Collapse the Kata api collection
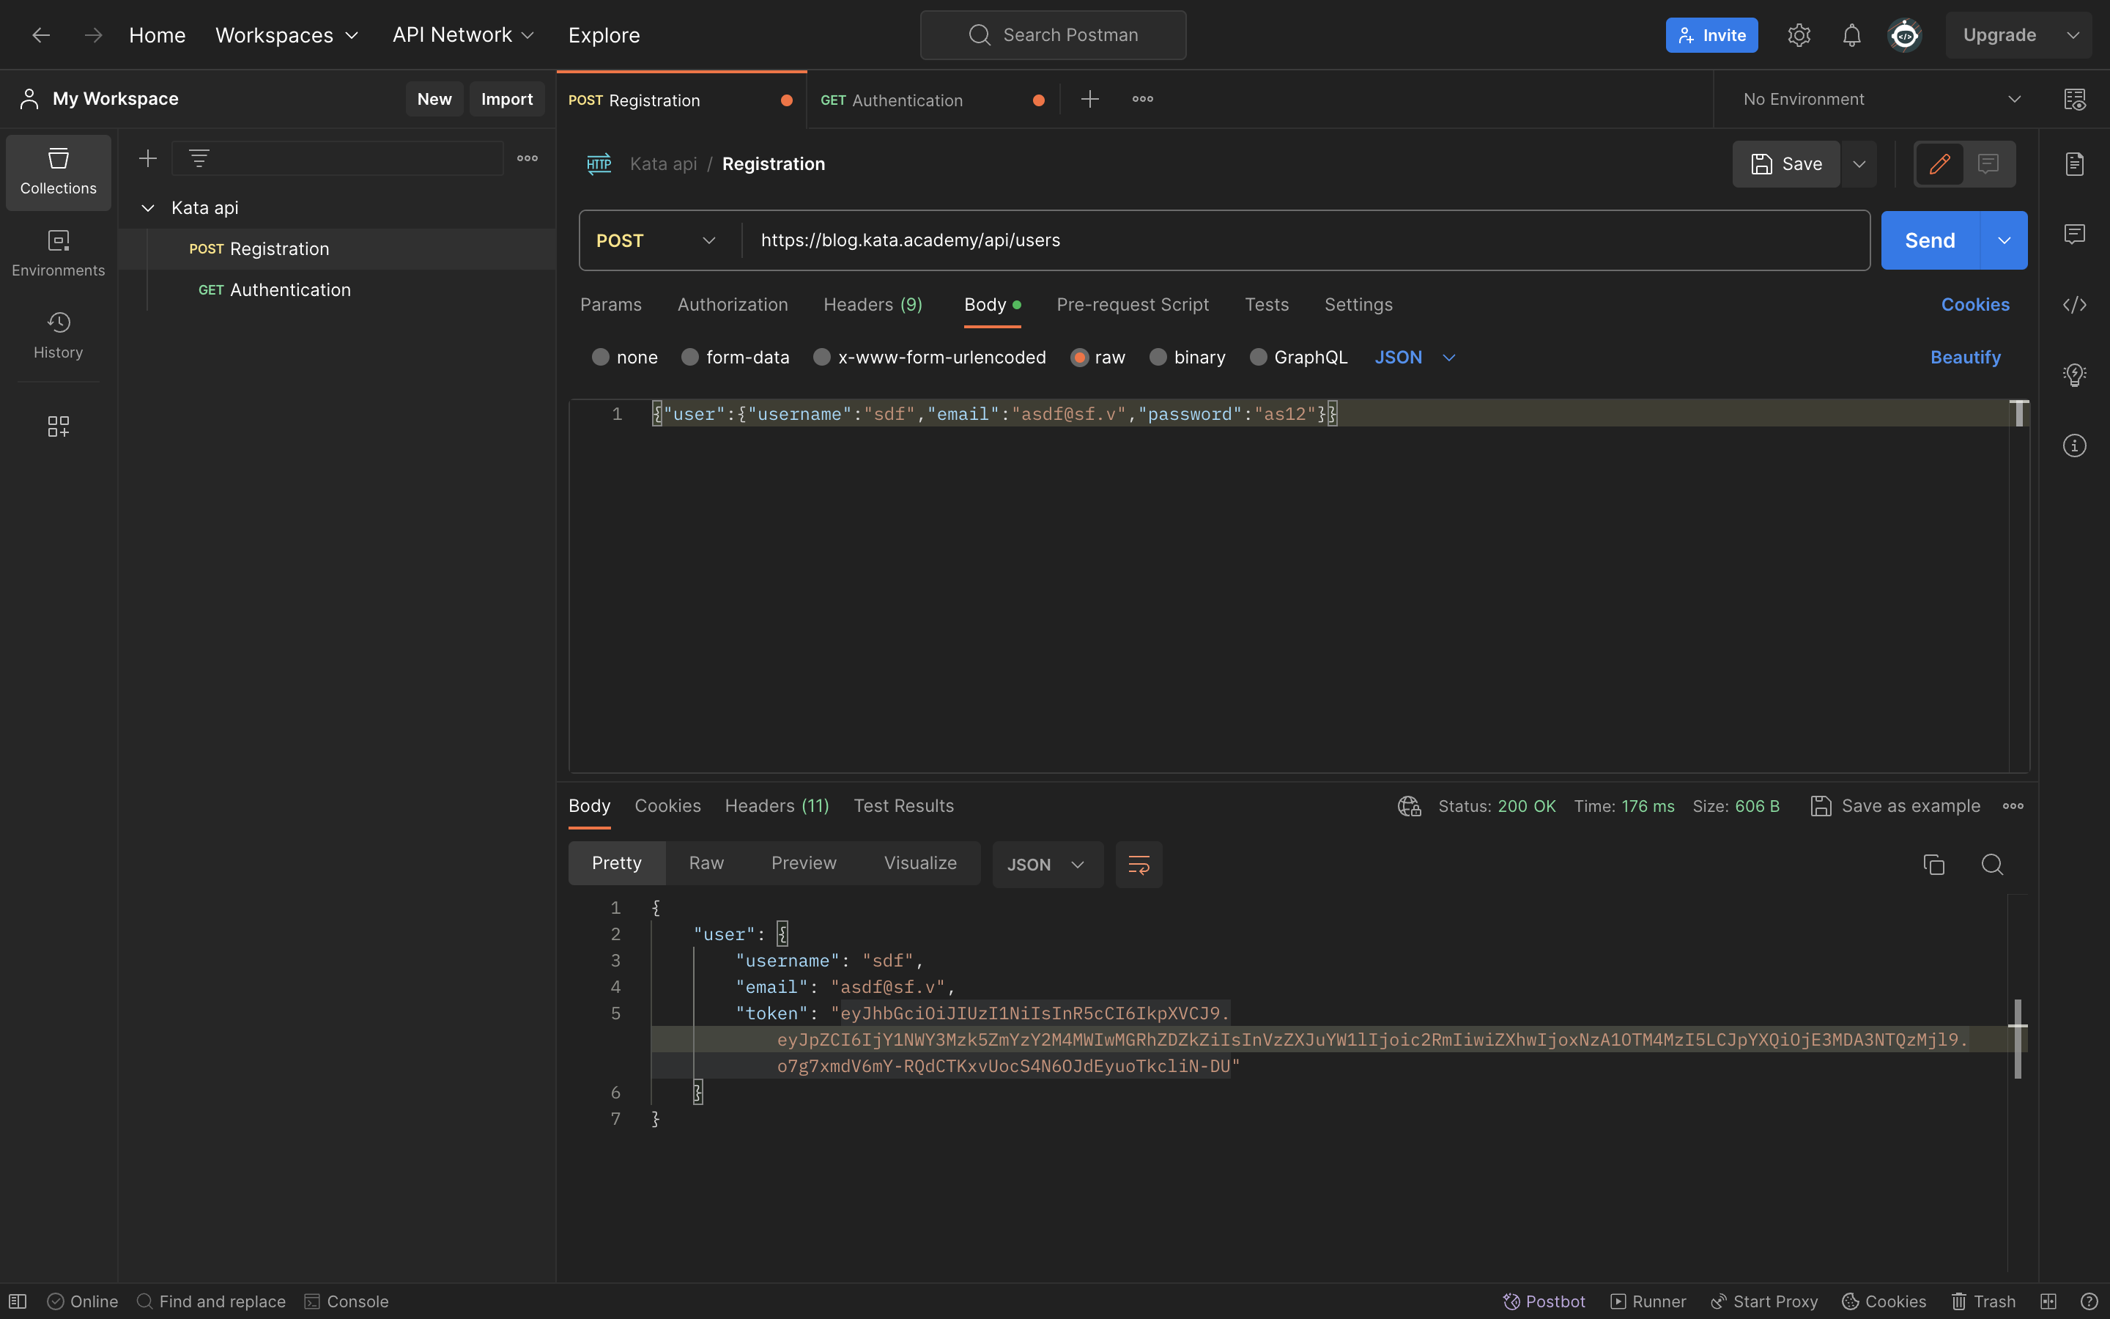The width and height of the screenshot is (2110, 1319). tap(147, 207)
